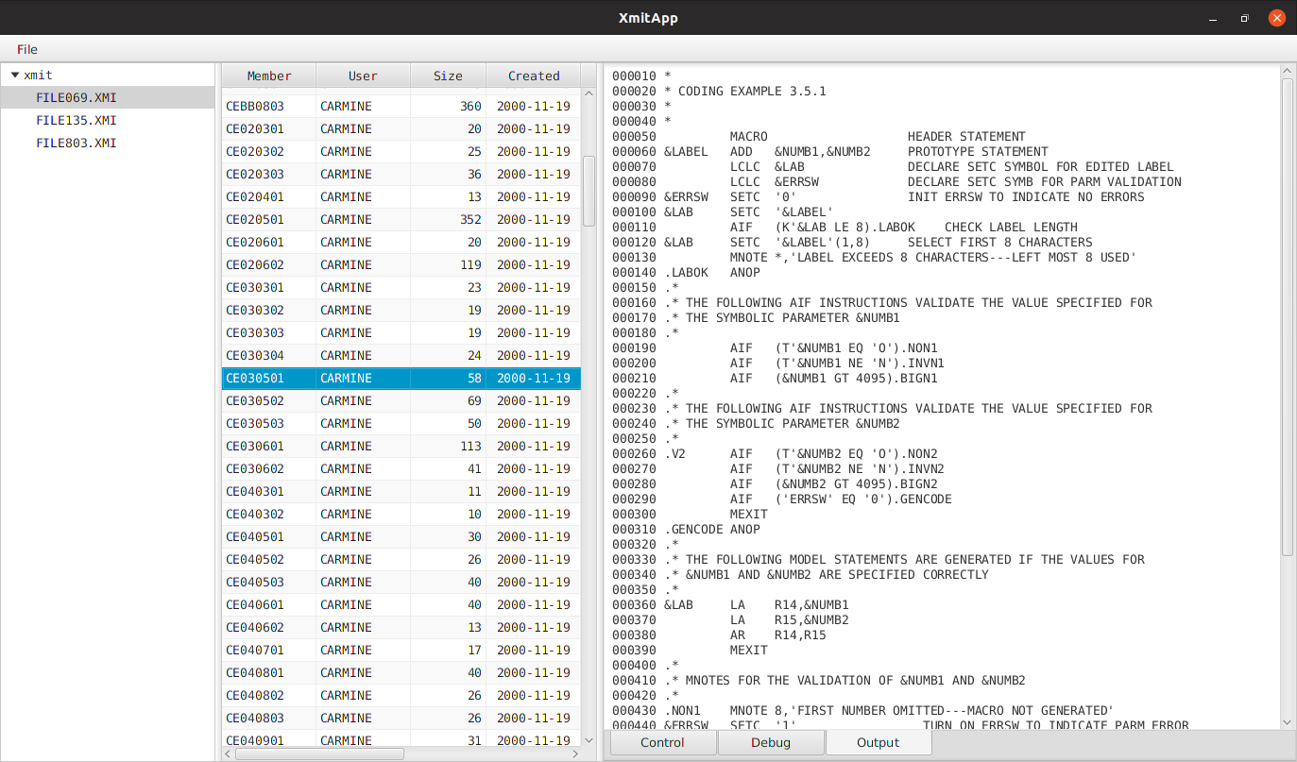Click size value 352 for CE020501
This screenshot has width=1297, height=762.
(470, 219)
